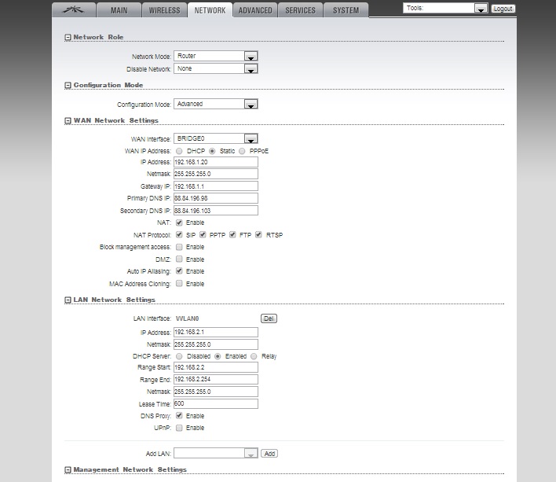Switch to the WIRELESS tab

tap(164, 10)
